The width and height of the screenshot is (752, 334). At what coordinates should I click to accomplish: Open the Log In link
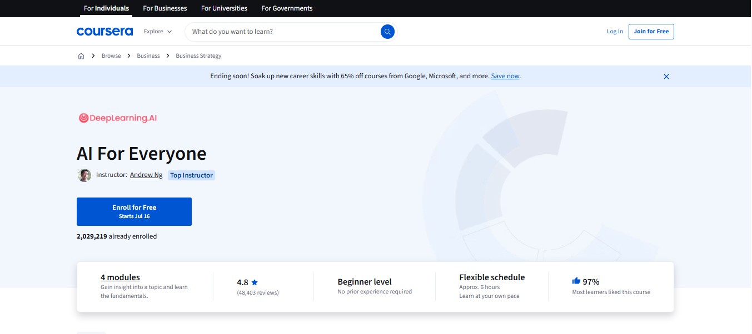coord(615,32)
